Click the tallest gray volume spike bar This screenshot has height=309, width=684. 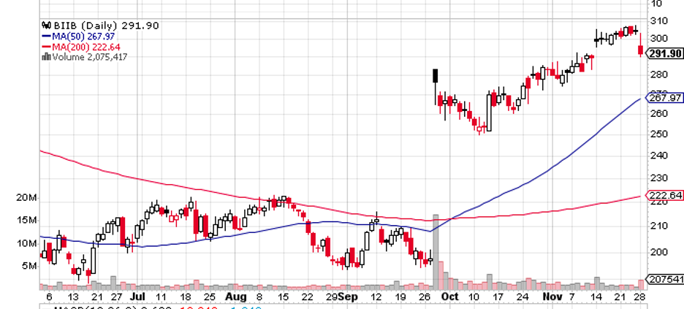click(x=436, y=252)
